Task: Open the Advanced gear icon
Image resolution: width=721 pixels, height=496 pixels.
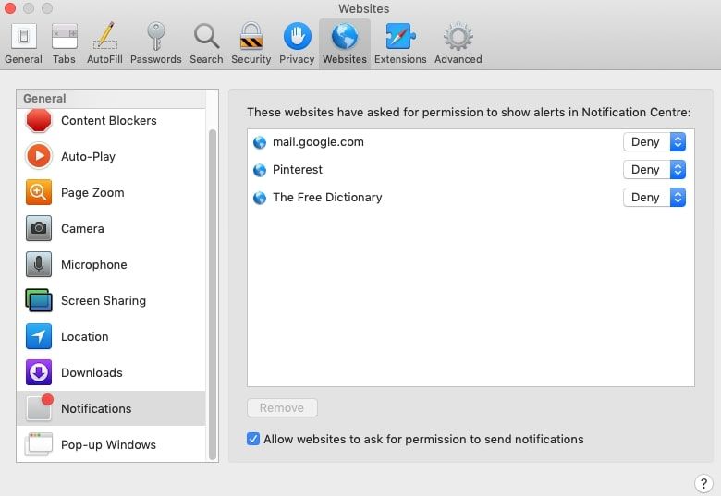Action: coord(458,36)
